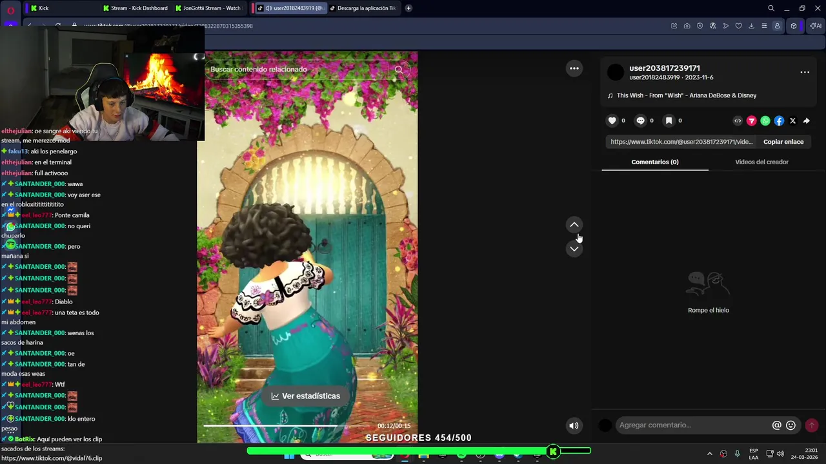Open the This Wish music track link

point(686,95)
